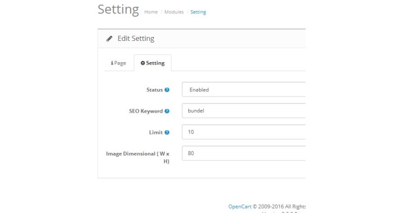Screen dimensions: 398x213
Task: Click the Edit Setting panel title
Action: pos(136,39)
